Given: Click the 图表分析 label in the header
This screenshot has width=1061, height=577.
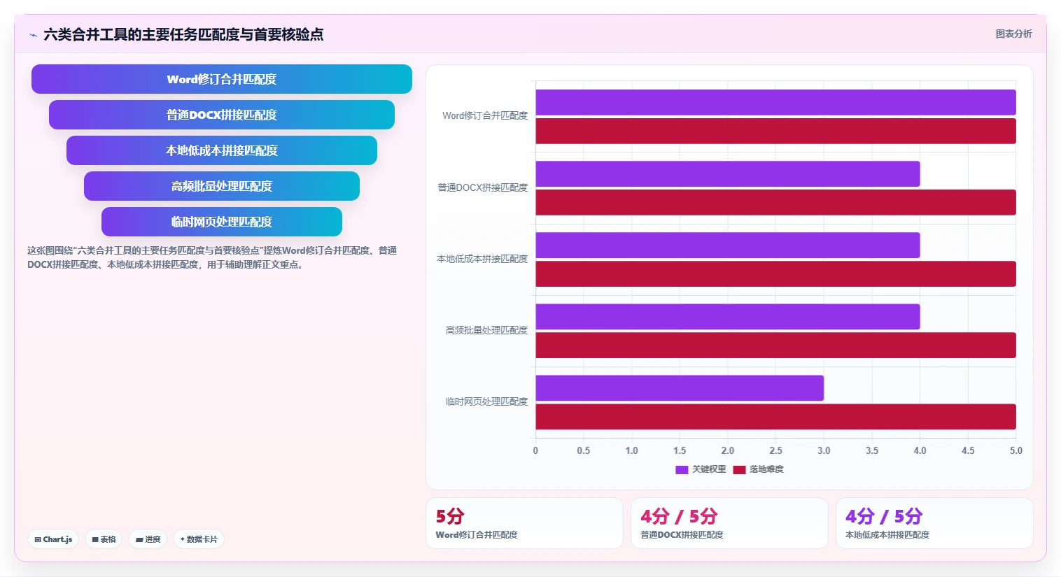Looking at the screenshot, I should tap(1013, 34).
